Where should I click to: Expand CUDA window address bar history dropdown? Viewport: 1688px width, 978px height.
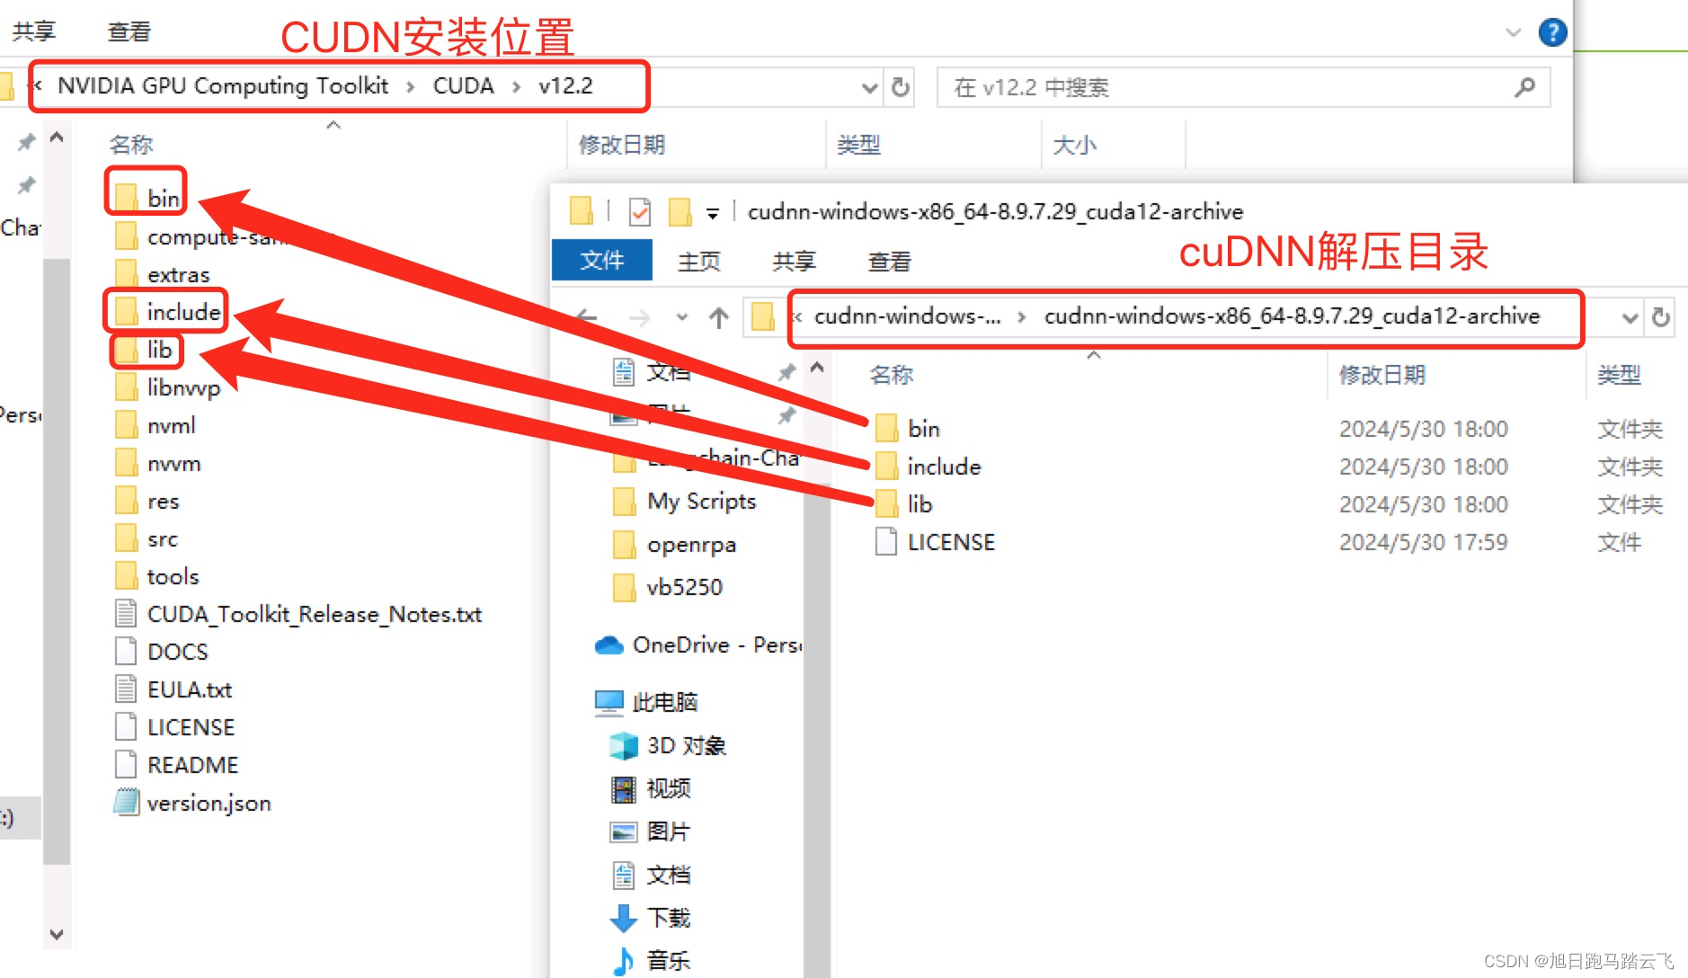tap(869, 87)
